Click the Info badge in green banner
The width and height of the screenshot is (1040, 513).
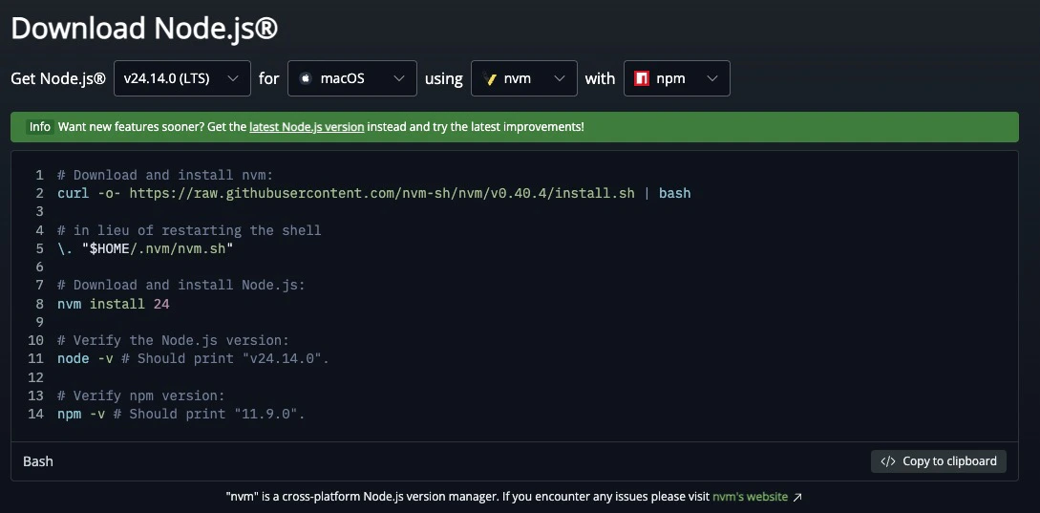pos(40,127)
